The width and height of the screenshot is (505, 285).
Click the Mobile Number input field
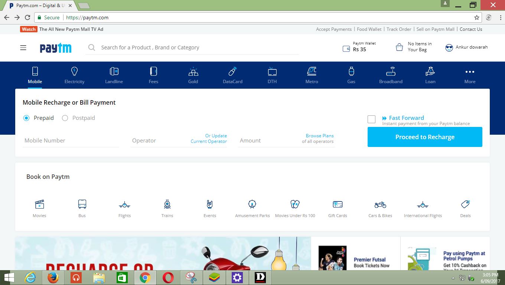71,141
